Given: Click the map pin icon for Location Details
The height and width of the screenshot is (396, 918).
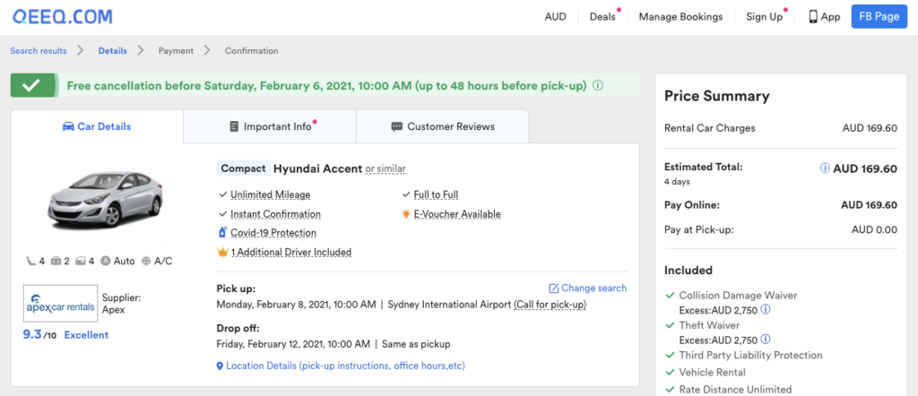Looking at the screenshot, I should 220,366.
